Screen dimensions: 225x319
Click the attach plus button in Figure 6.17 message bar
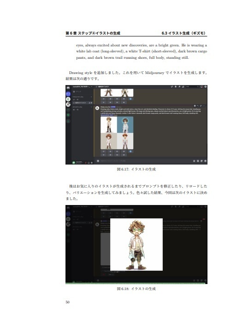(98, 161)
